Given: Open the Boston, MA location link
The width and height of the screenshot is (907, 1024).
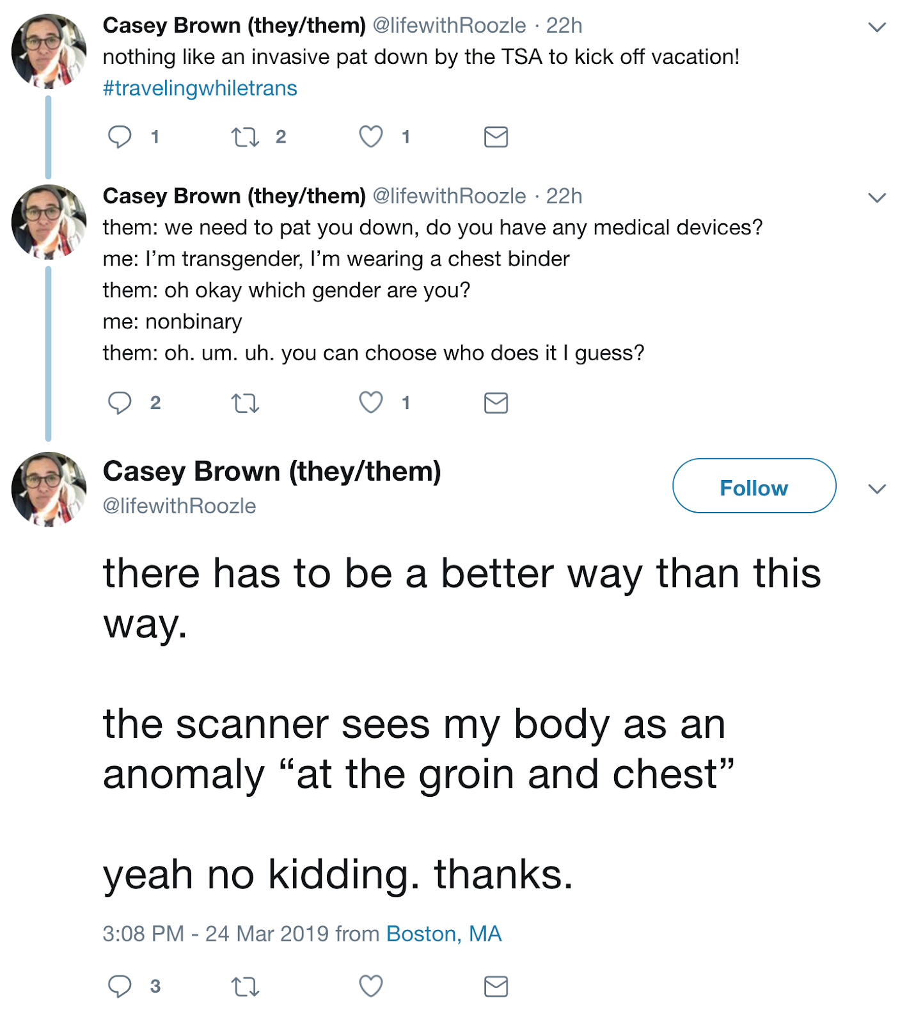Looking at the screenshot, I should pyautogui.click(x=444, y=934).
